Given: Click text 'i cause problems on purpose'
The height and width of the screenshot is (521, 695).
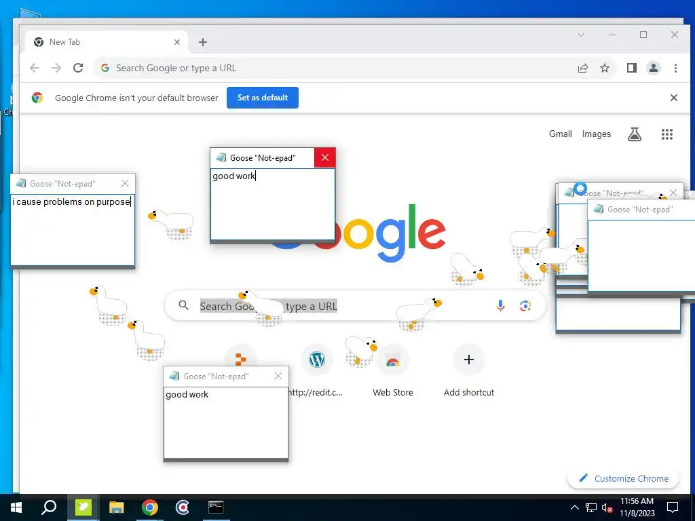Looking at the screenshot, I should 71,202.
